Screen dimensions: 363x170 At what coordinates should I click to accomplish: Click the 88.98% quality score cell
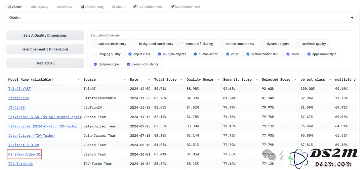pos(203,89)
